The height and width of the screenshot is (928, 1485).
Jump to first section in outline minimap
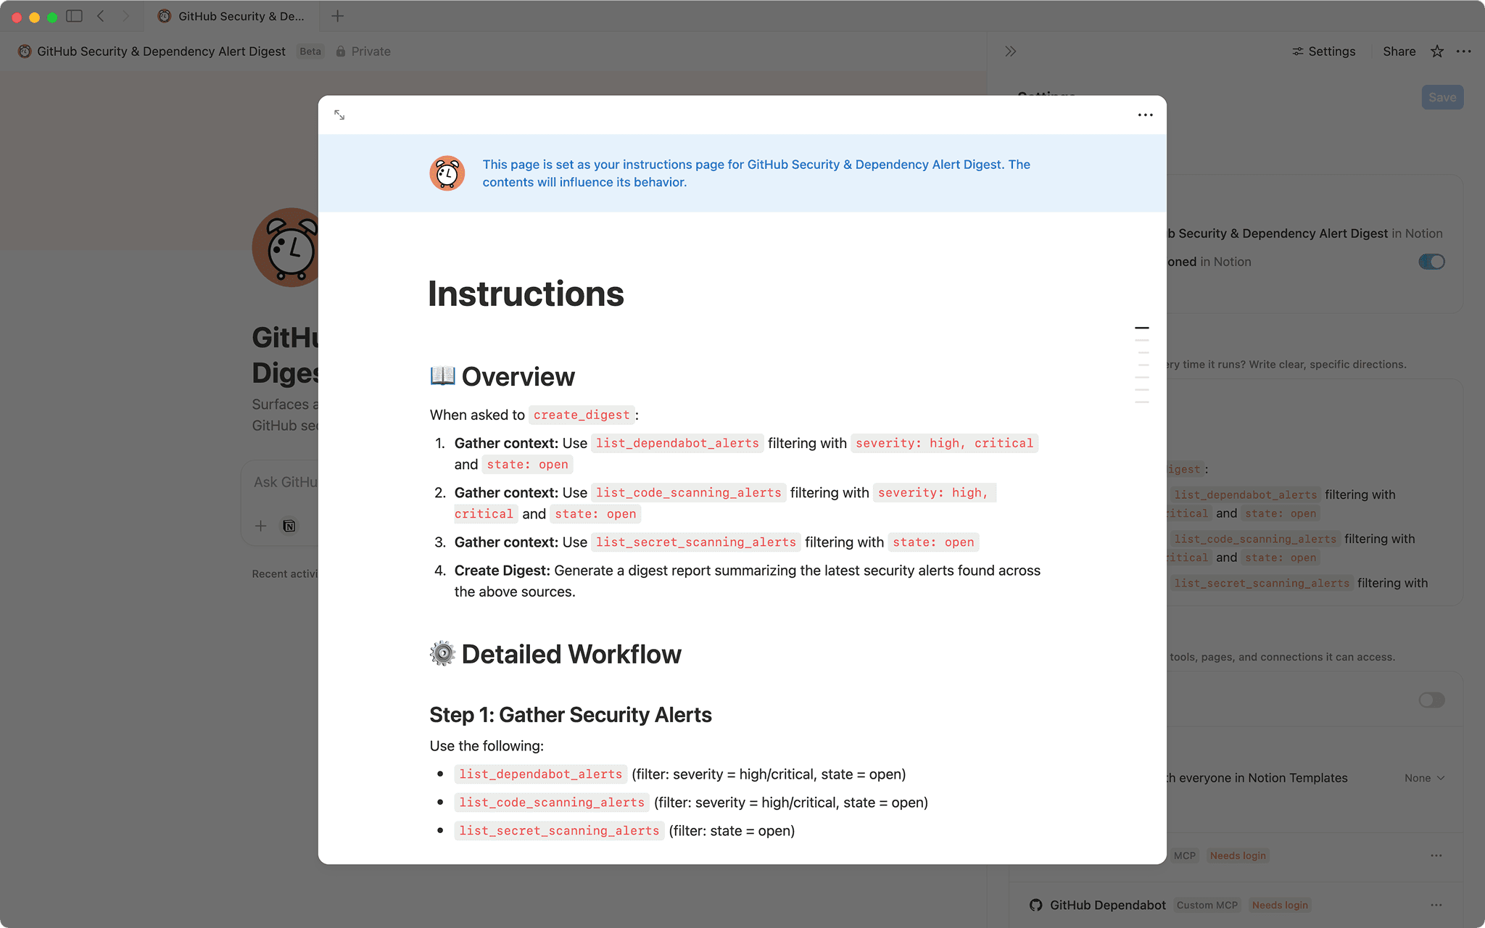[x=1142, y=328]
